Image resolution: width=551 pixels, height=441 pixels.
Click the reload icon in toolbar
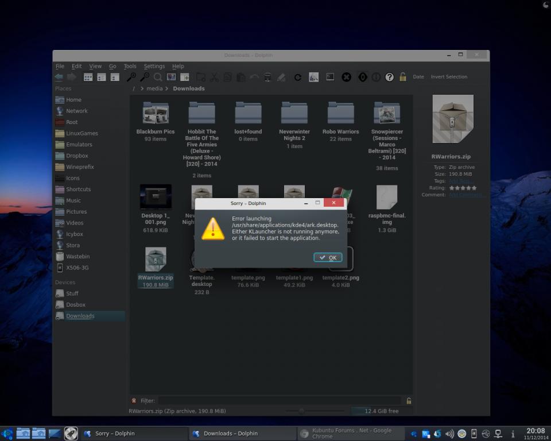[298, 77]
